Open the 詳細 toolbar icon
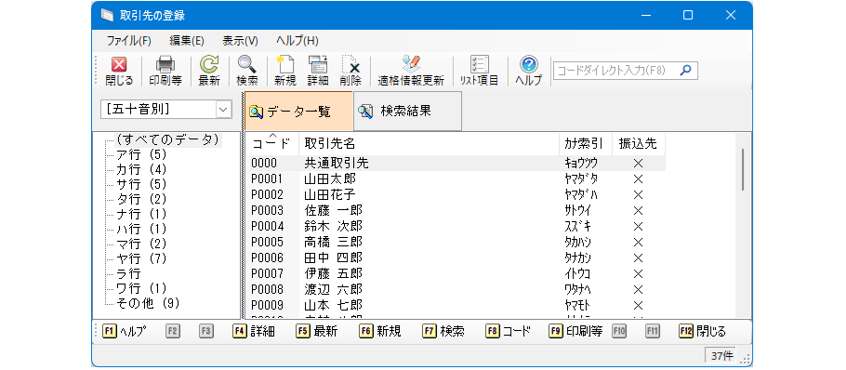 pos(318,72)
